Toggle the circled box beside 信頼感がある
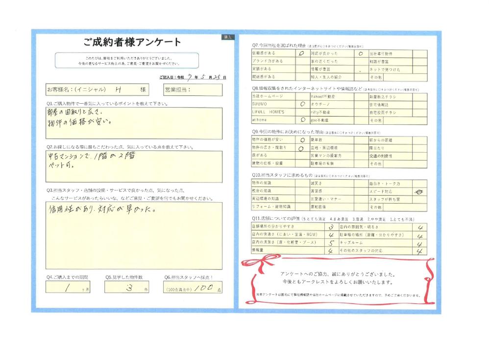490x346 pixels. click(302, 53)
